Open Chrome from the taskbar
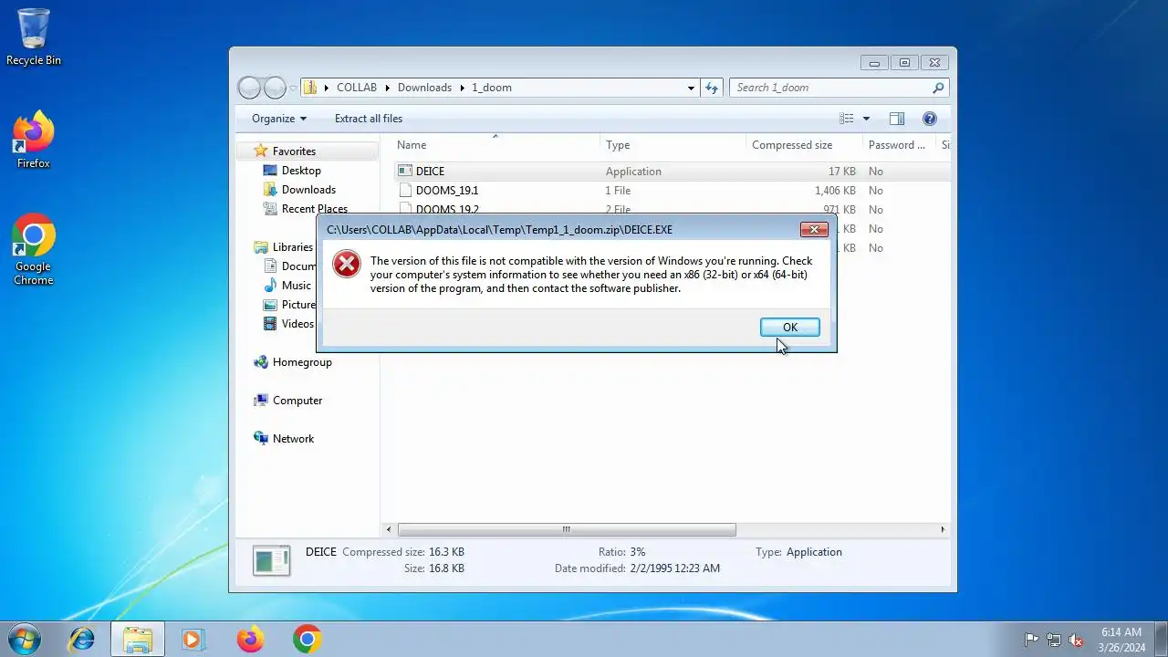Image resolution: width=1168 pixels, height=657 pixels. point(307,640)
